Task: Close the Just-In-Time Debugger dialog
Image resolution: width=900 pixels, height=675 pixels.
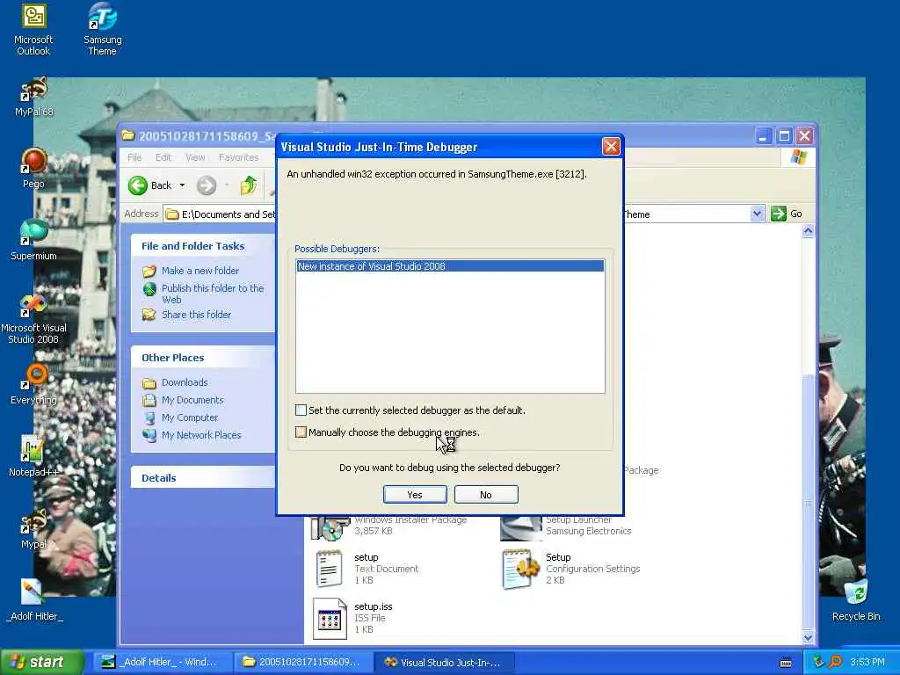Action: coord(611,147)
